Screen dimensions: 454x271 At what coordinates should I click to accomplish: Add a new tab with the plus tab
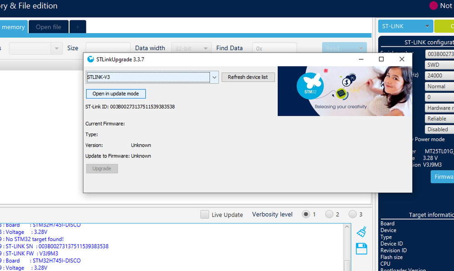78,27
